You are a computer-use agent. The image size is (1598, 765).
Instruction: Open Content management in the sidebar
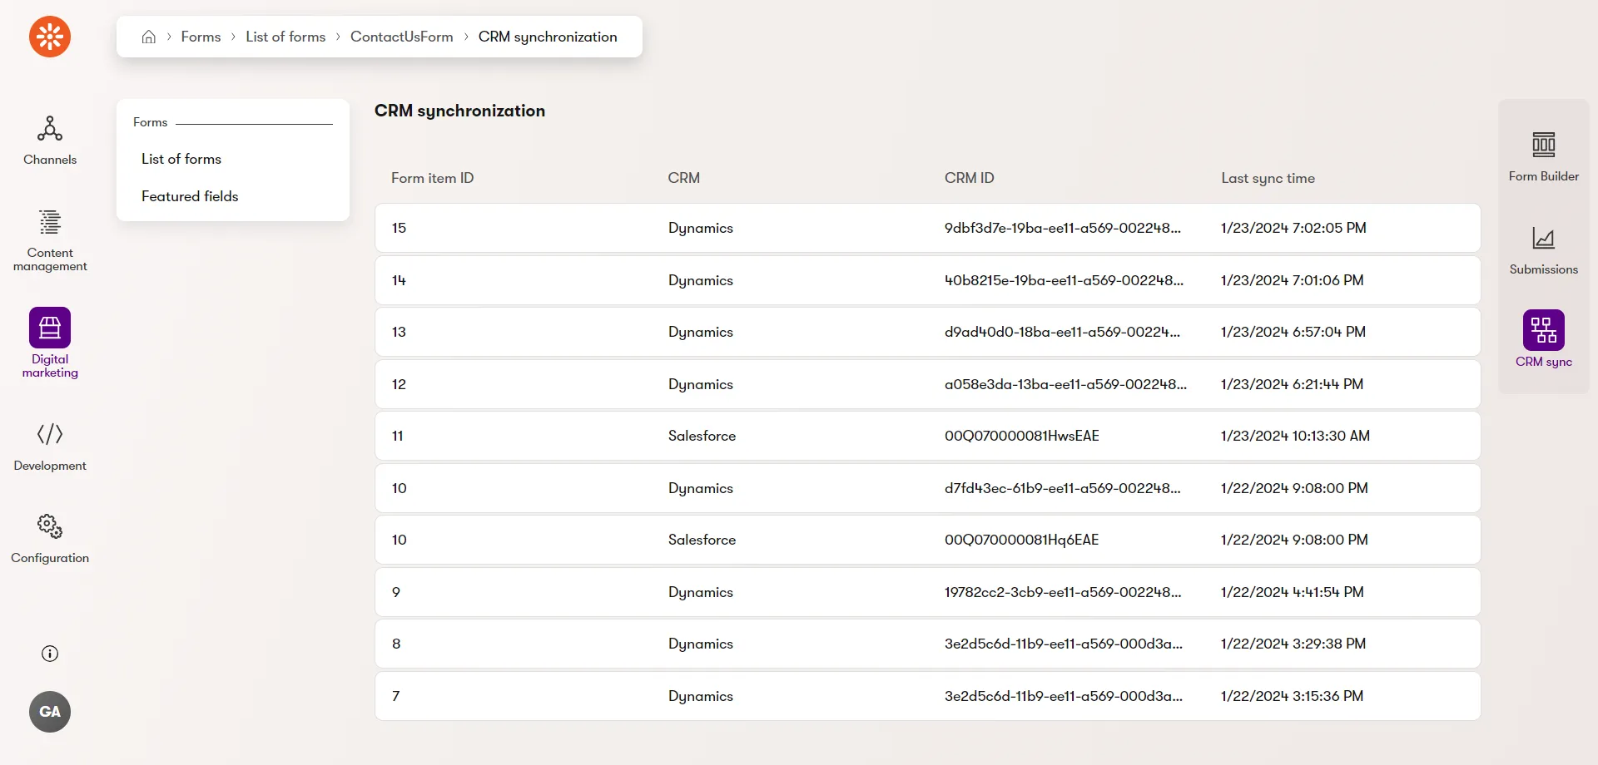click(x=50, y=240)
